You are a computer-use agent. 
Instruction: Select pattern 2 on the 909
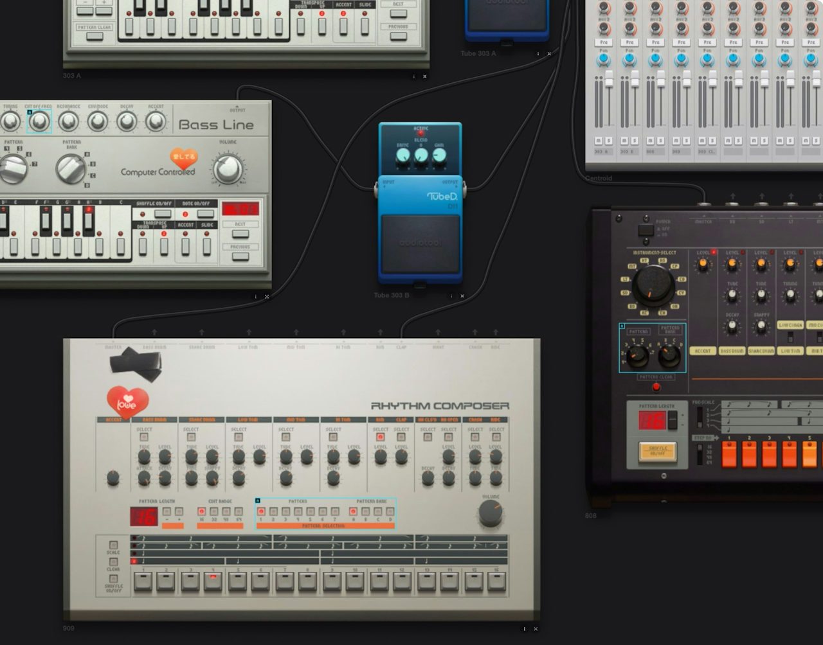[273, 512]
